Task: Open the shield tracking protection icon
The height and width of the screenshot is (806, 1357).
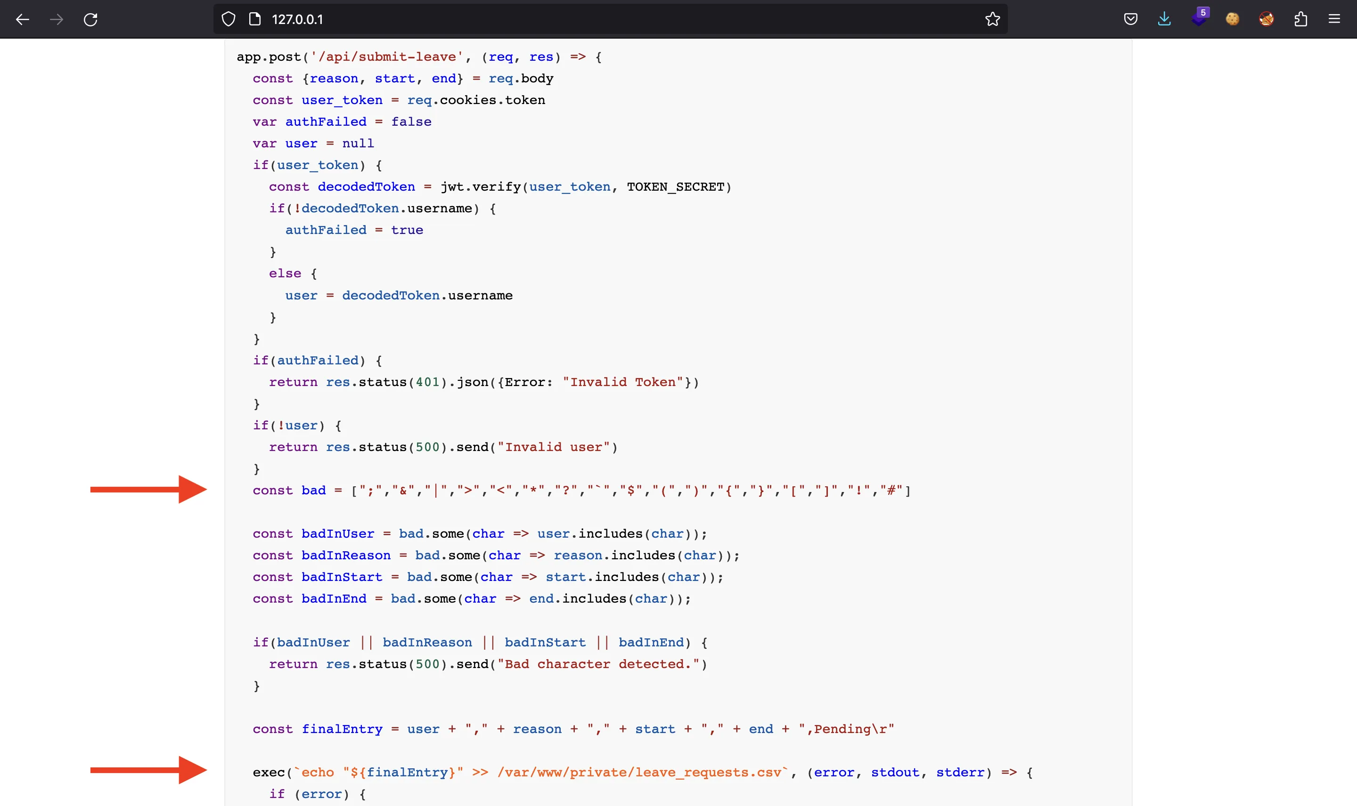Action: 229,20
